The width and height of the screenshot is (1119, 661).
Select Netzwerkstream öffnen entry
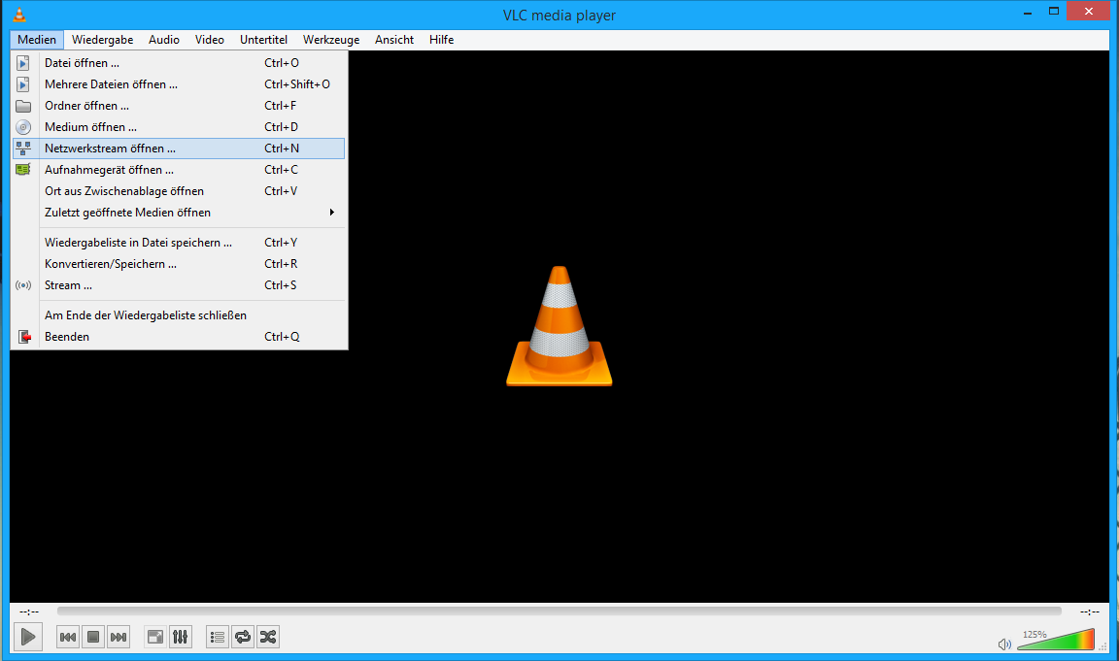179,149
